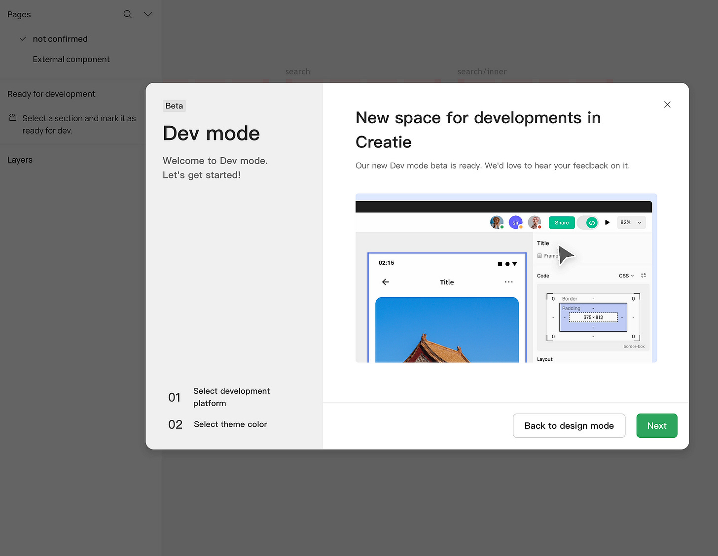718x556 pixels.
Task: Select the 'External component' page
Action: 72,59
